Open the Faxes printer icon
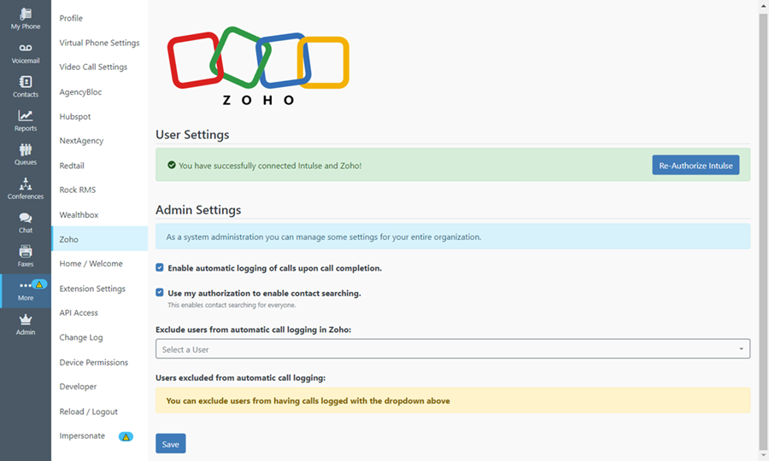769x461 pixels. [26, 251]
